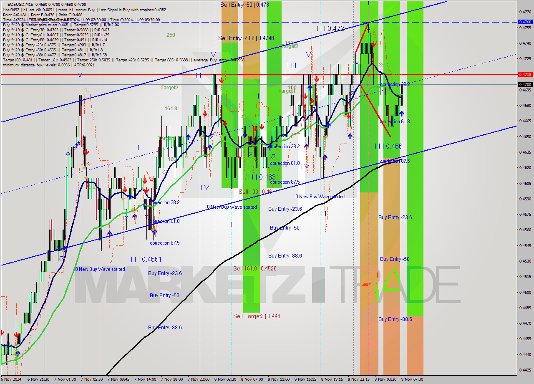Click the 'Buy %10 @ C_Entry38: 0.4703' line
The width and height of the screenshot is (534, 384).
56,30
